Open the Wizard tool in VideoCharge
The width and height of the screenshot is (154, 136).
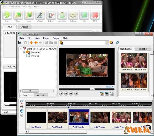tap(40, 15)
